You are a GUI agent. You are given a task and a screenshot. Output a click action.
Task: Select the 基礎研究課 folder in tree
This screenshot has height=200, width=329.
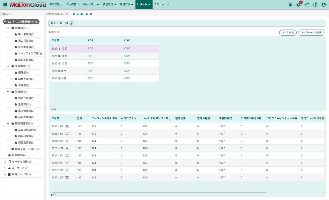[27, 130]
